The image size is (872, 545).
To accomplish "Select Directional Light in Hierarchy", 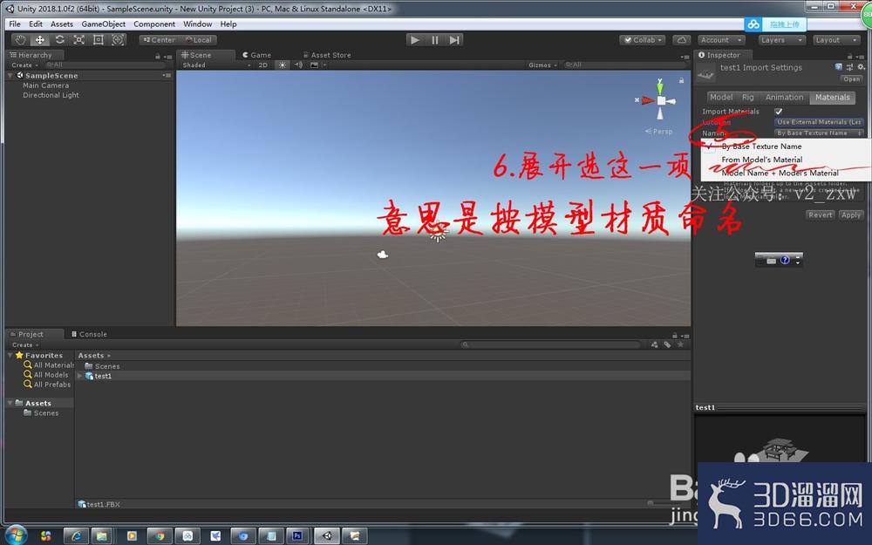I will point(51,95).
